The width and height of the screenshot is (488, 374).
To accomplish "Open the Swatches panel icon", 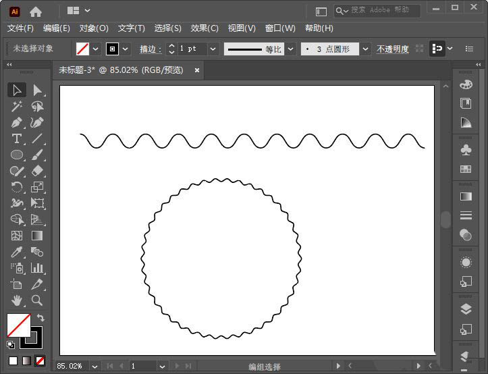I will [x=466, y=169].
